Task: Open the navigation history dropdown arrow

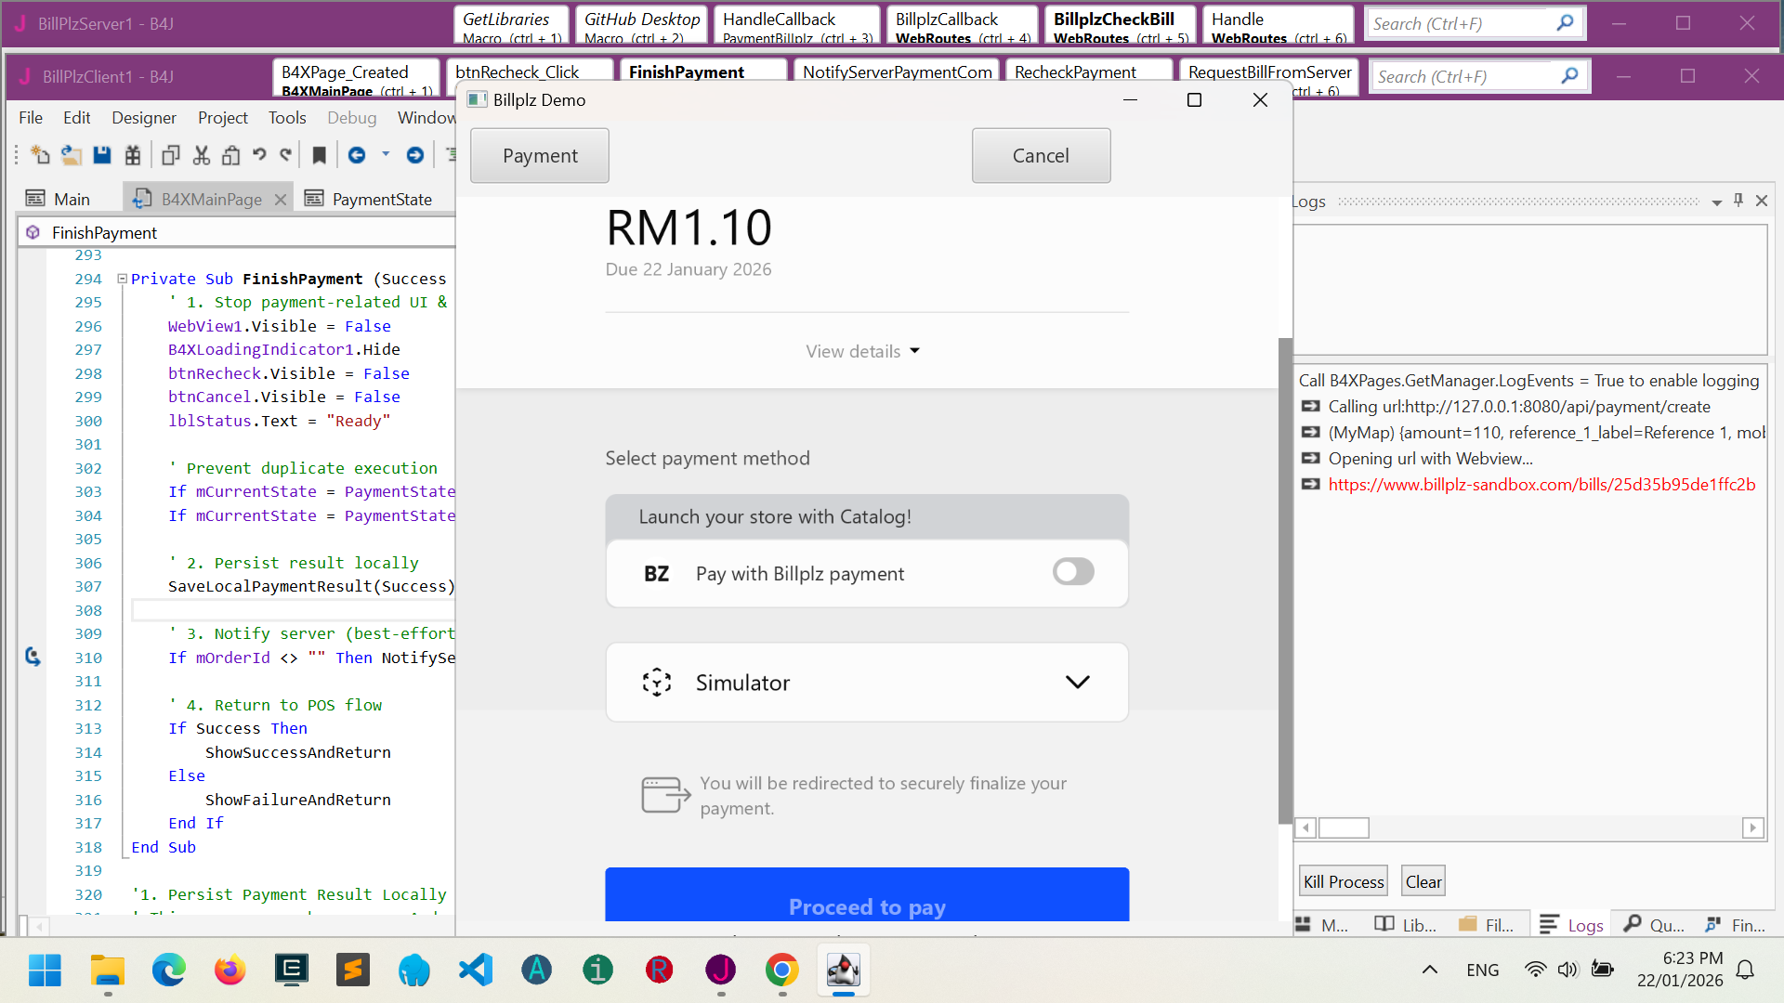Action: point(386,155)
